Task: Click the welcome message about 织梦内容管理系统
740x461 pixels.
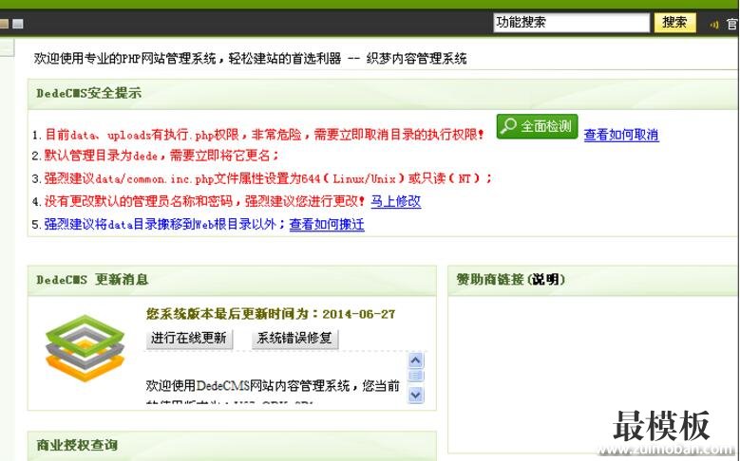Action: click(x=250, y=59)
